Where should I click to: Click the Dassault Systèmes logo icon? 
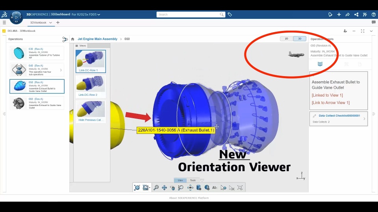coord(4,15)
